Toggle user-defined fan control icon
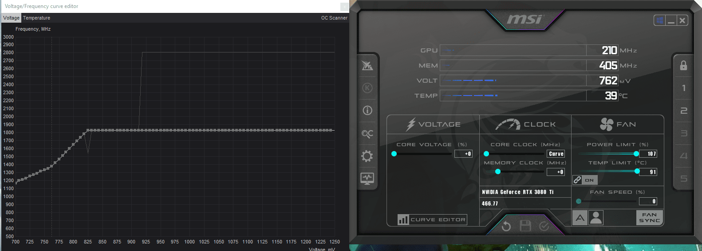Screen dimensions: 702x251 click(596, 218)
